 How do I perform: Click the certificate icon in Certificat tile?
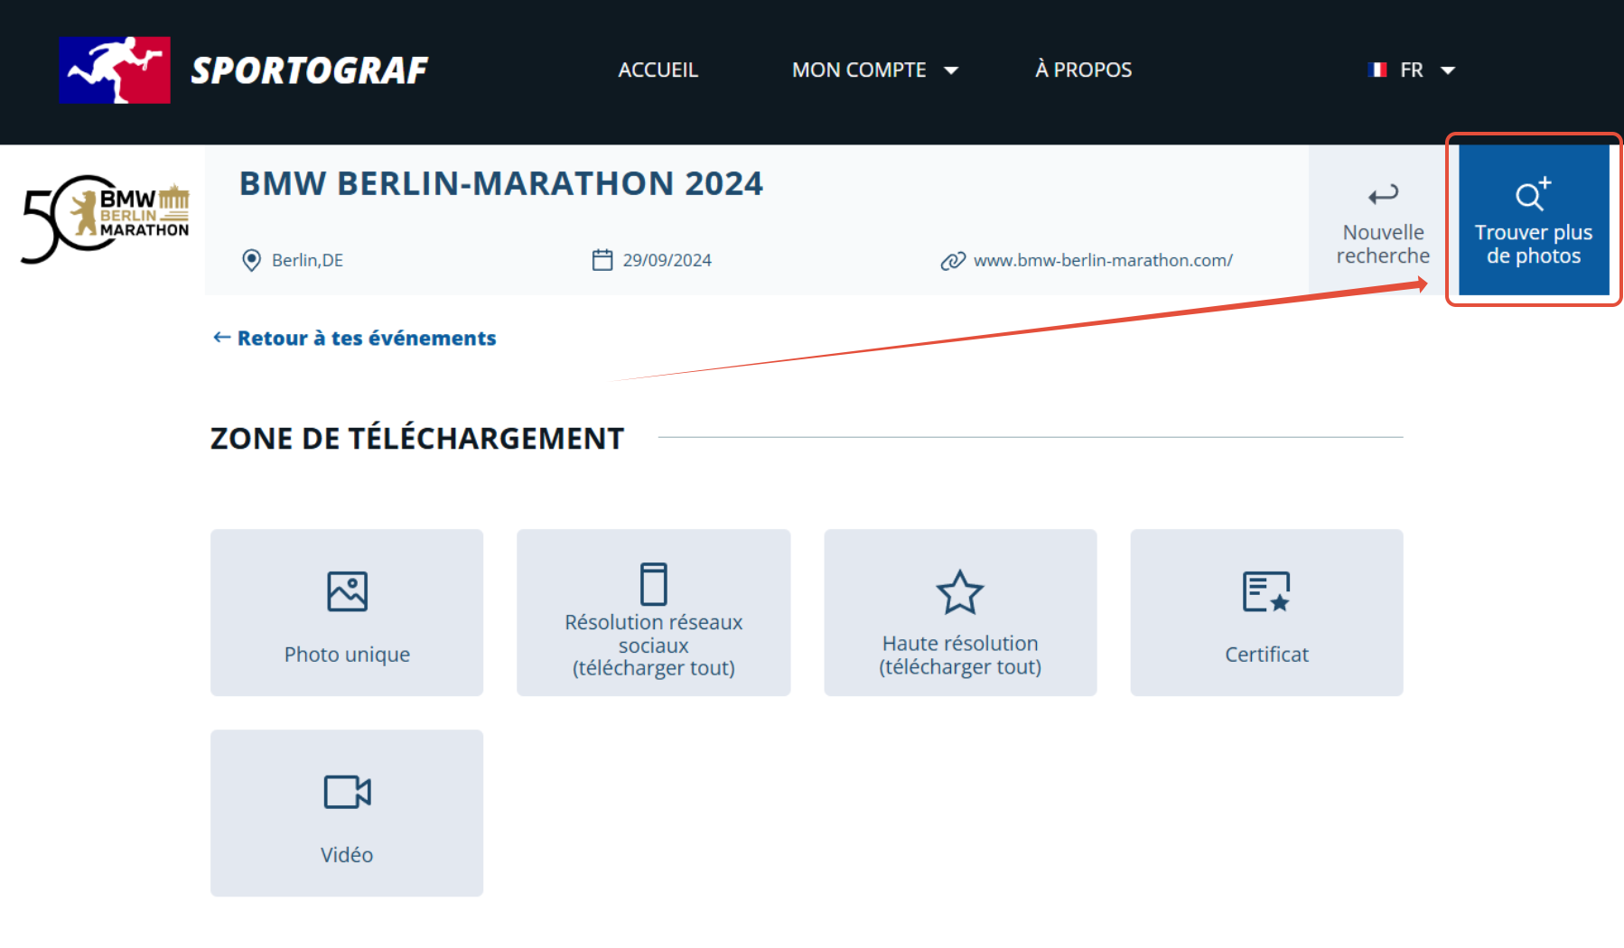pos(1266,591)
